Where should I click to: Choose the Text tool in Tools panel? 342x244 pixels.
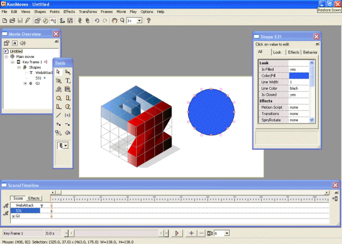coord(68,81)
